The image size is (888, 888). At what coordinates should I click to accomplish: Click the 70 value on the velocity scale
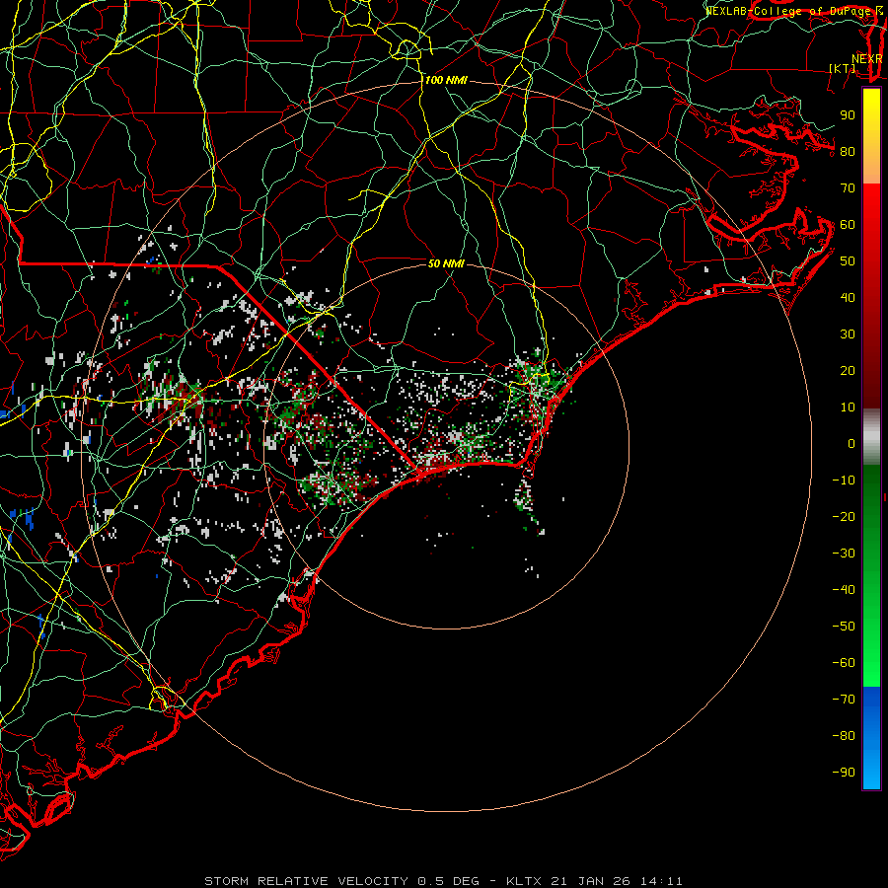click(848, 188)
